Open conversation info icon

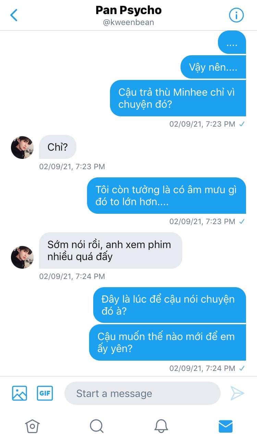click(x=236, y=15)
